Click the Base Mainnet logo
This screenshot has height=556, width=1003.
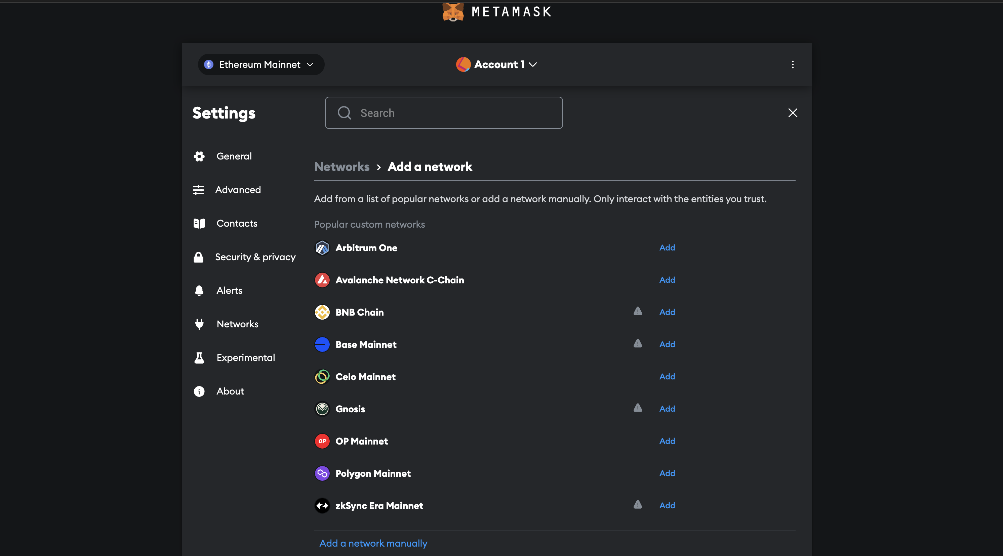[322, 344]
